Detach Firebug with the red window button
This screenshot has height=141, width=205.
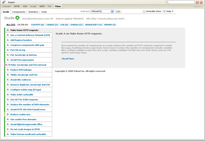coord(197,2)
